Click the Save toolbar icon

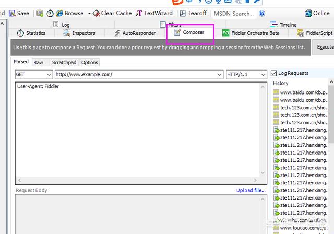tap(12, 13)
